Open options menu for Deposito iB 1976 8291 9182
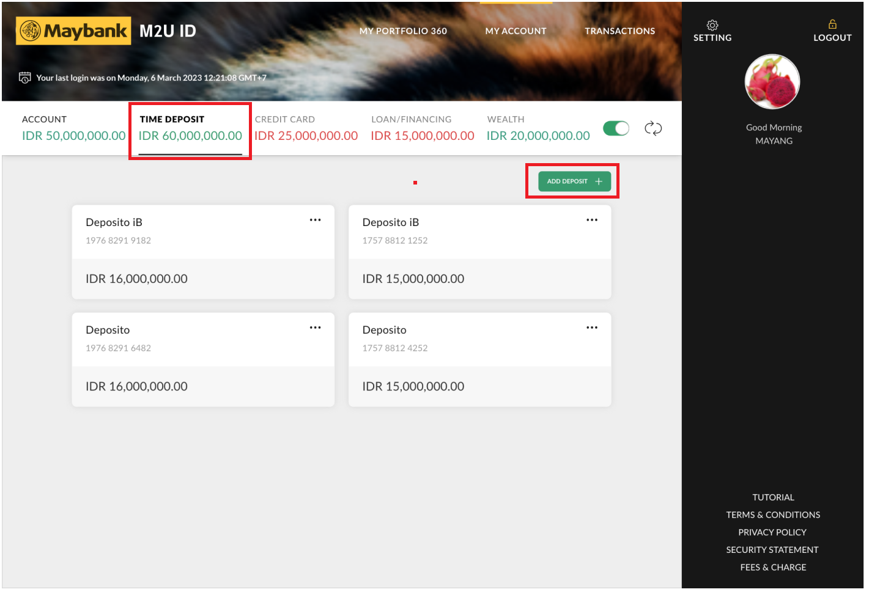 [315, 220]
